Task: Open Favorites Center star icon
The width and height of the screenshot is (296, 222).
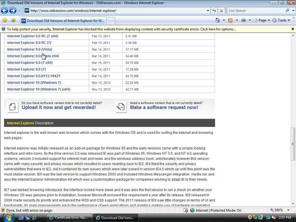Action: [5, 21]
